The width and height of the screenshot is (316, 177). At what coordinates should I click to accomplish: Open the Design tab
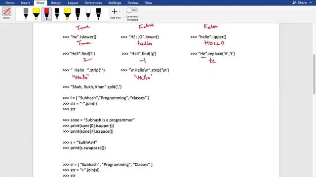(x=56, y=3)
